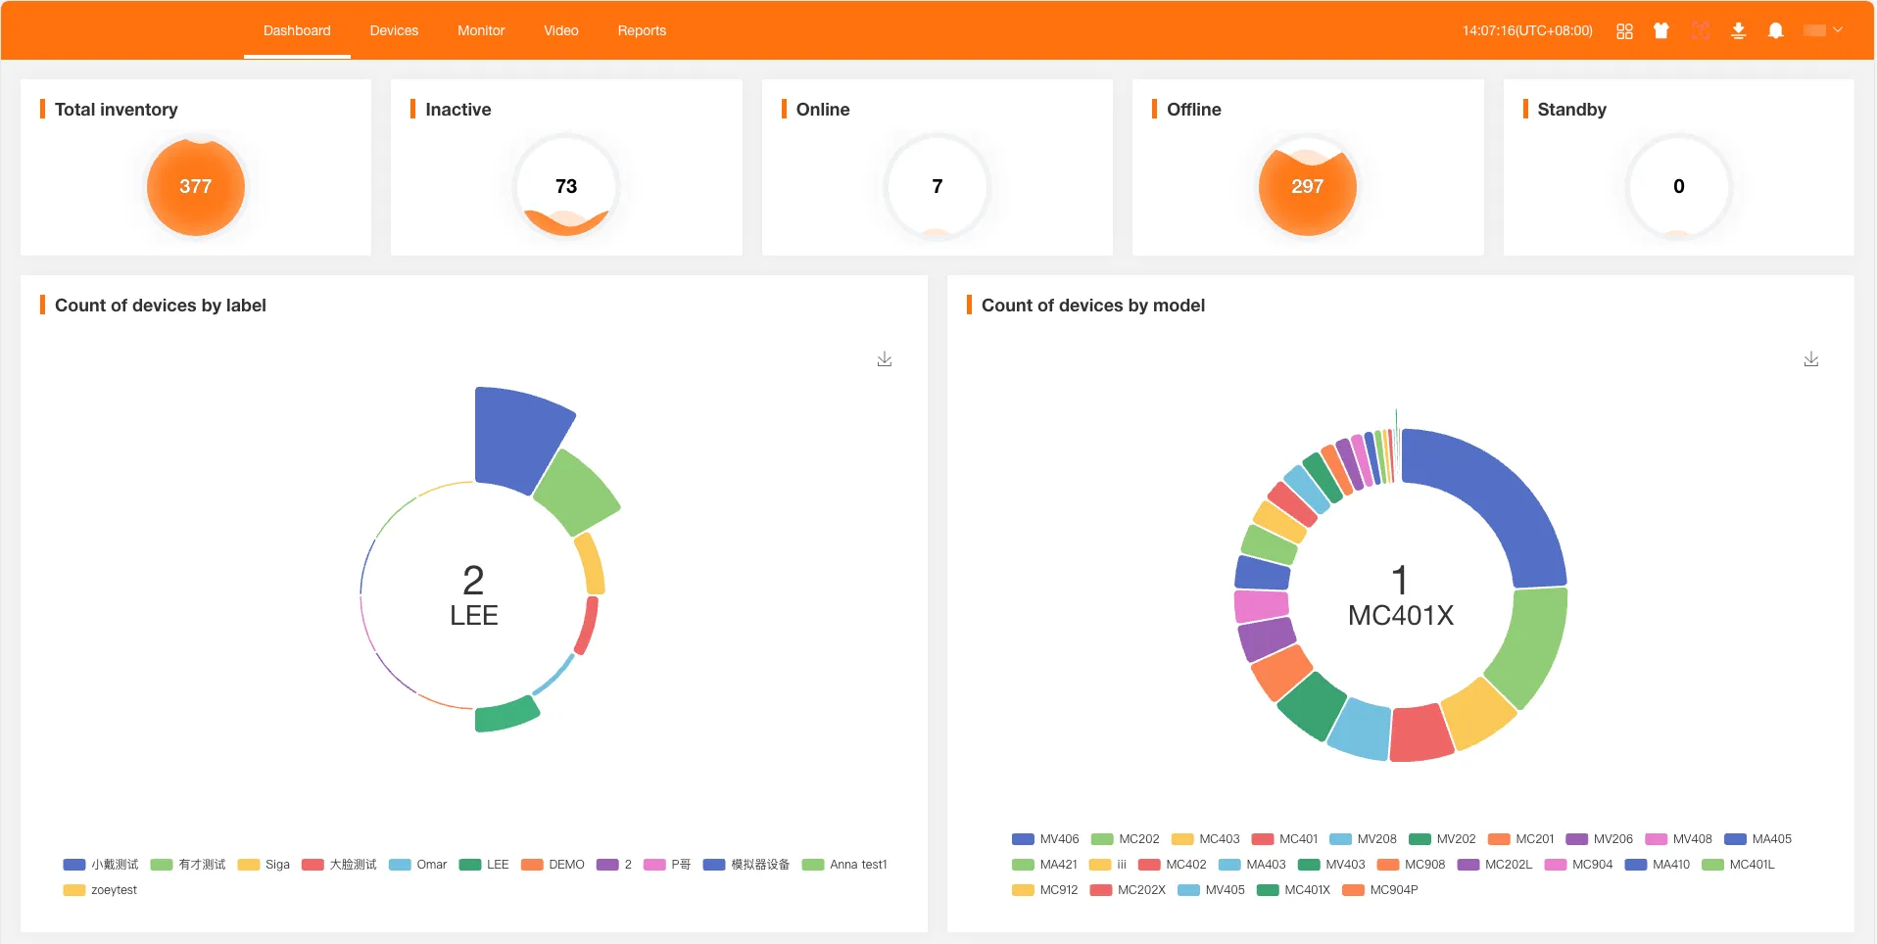Click the Total inventory count 377

pyautogui.click(x=196, y=187)
